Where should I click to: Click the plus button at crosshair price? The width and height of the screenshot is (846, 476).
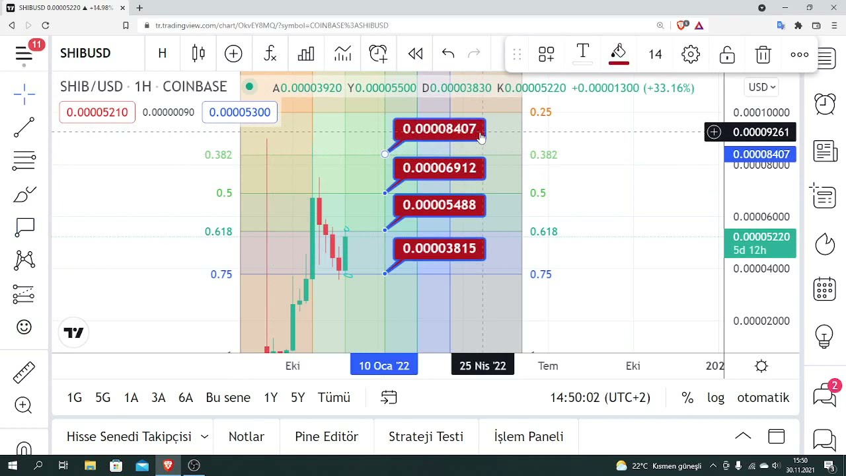714,132
